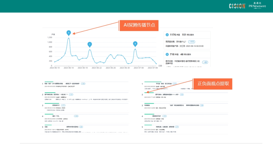Click the orange AI探测传播节点 label
The height and width of the screenshot is (149, 273).
139,25
